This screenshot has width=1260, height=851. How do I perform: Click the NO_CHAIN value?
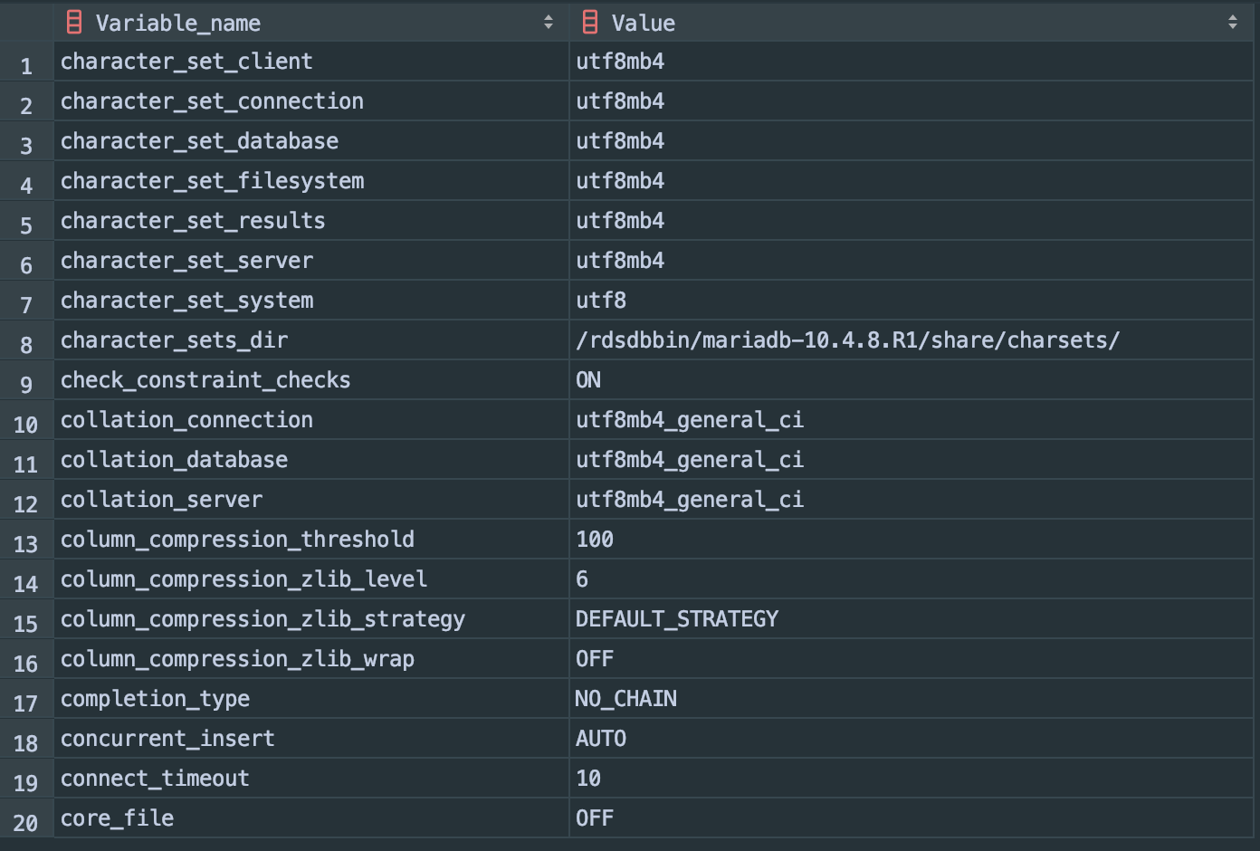626,699
